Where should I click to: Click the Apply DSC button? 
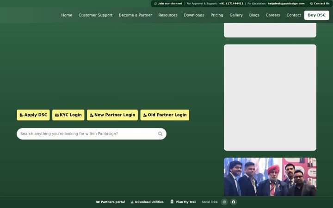click(33, 115)
